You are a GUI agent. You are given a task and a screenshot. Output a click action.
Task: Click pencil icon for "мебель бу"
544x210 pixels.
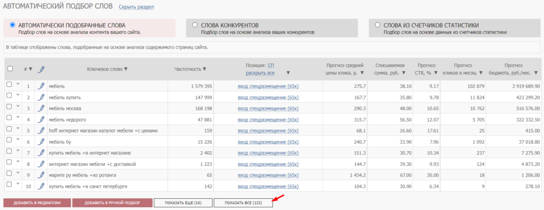[41, 142]
